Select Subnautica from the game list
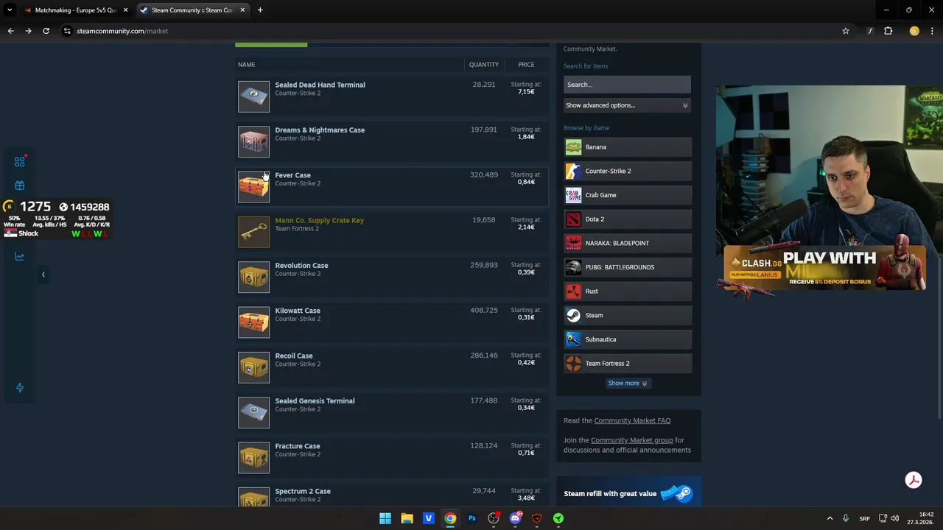The height and width of the screenshot is (530, 943). click(x=628, y=339)
